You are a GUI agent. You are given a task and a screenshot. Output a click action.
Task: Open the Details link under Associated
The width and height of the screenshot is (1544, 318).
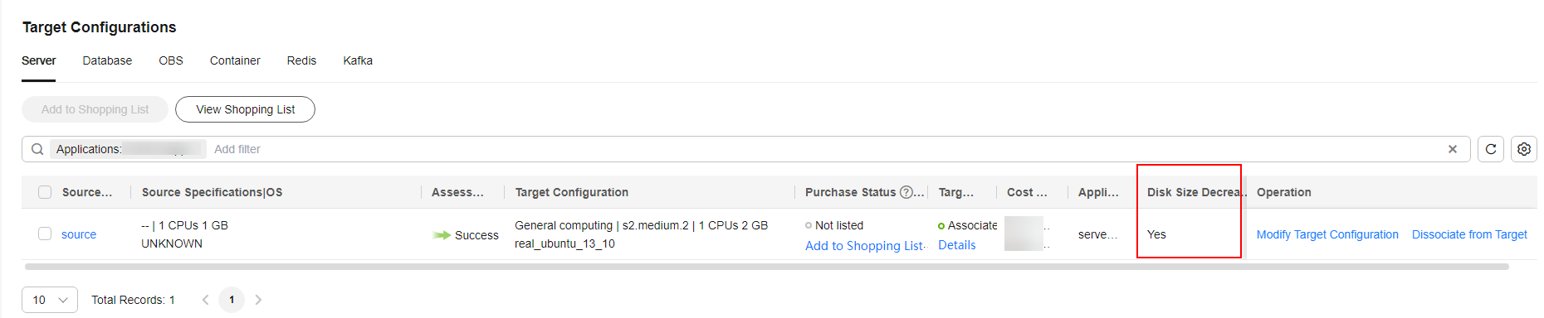956,245
